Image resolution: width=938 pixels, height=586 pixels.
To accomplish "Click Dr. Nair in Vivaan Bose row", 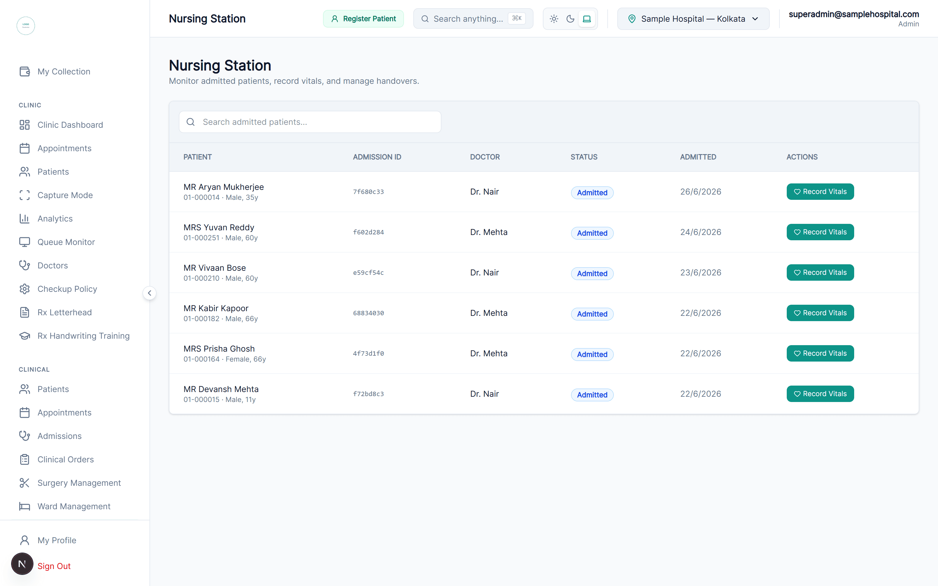I will click(484, 272).
